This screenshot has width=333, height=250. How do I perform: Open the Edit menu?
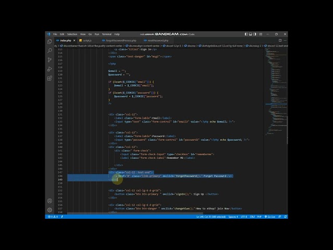pyautogui.click(x=62, y=34)
